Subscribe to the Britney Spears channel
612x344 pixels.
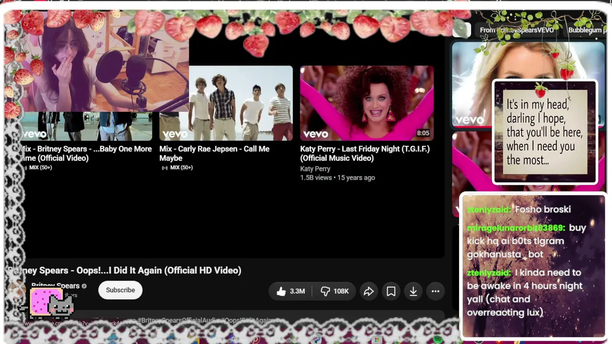click(120, 290)
